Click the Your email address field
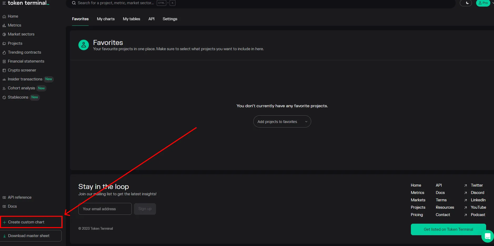494x246 pixels. pos(105,209)
